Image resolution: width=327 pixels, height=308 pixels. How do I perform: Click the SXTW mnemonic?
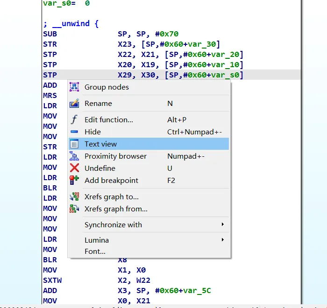coord(52,280)
